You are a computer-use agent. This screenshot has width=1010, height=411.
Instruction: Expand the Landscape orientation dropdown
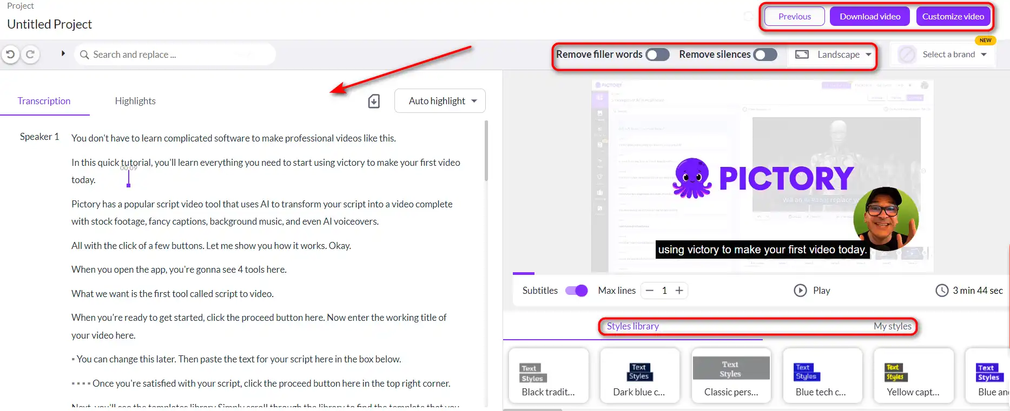(833, 55)
